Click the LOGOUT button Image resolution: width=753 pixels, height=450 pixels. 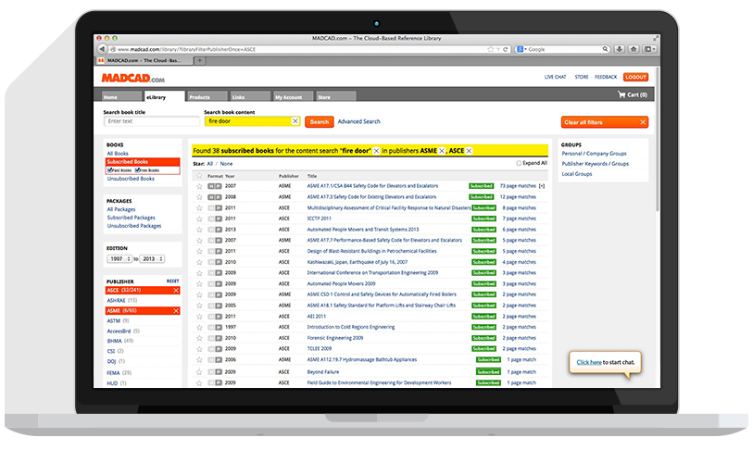click(x=635, y=77)
